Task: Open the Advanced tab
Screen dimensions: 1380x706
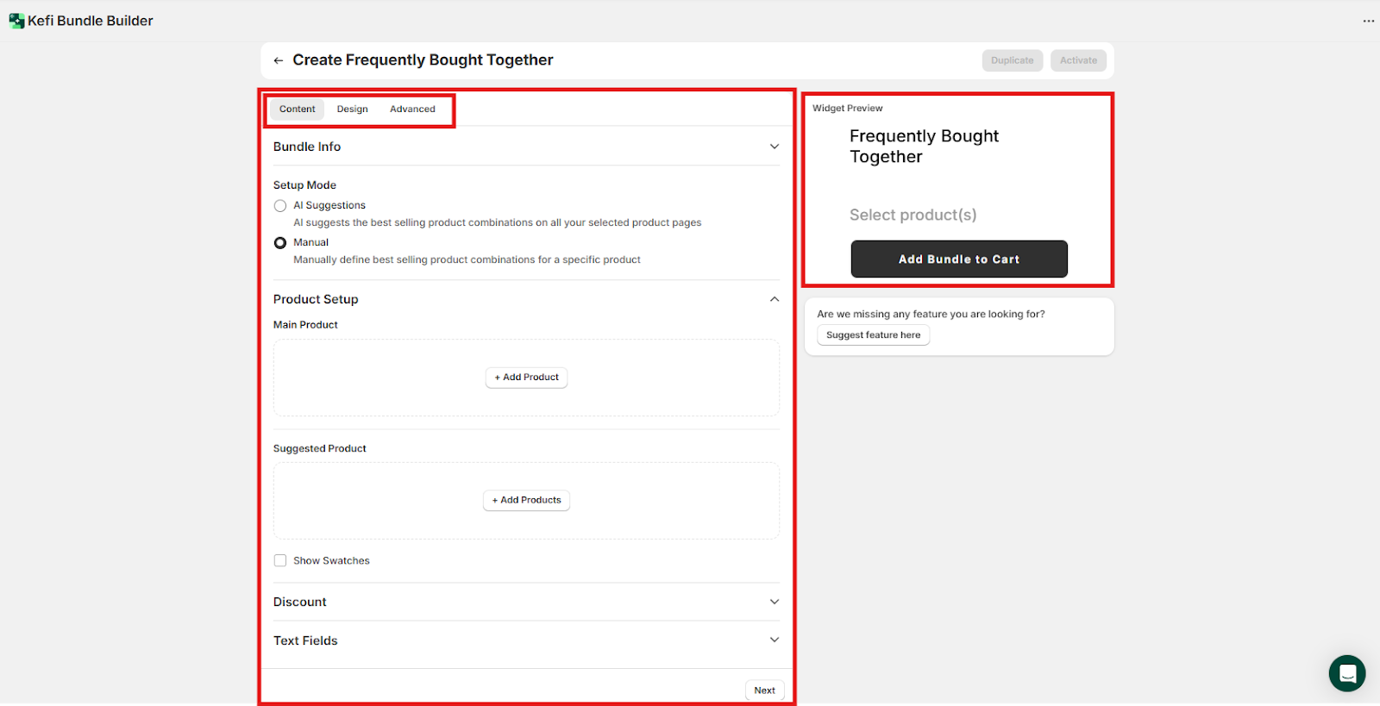Action: tap(412, 109)
